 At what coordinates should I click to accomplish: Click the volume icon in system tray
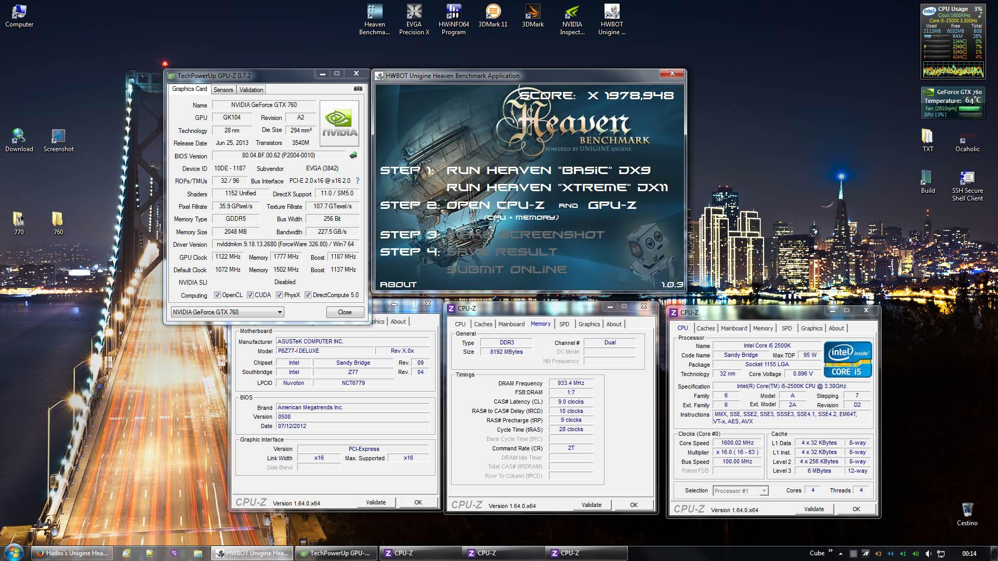[928, 553]
